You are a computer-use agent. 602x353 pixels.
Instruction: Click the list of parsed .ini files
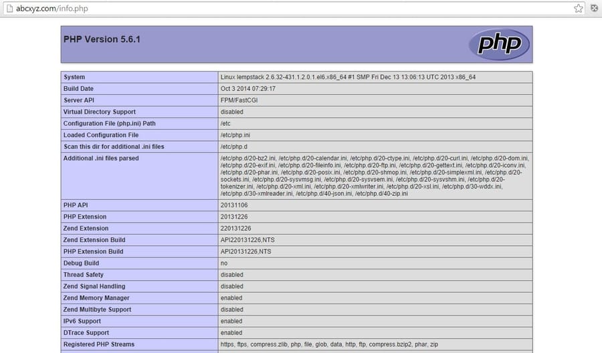375,176
